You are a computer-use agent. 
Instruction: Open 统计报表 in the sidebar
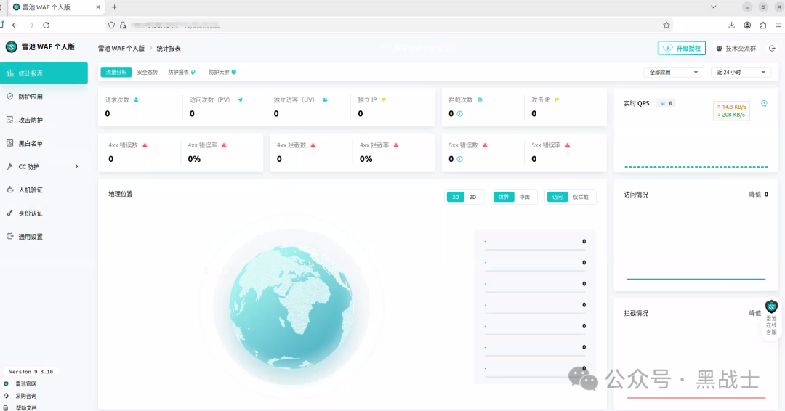44,73
